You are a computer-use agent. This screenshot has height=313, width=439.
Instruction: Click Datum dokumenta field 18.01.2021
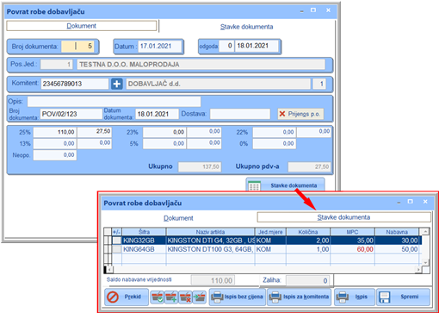(157, 114)
